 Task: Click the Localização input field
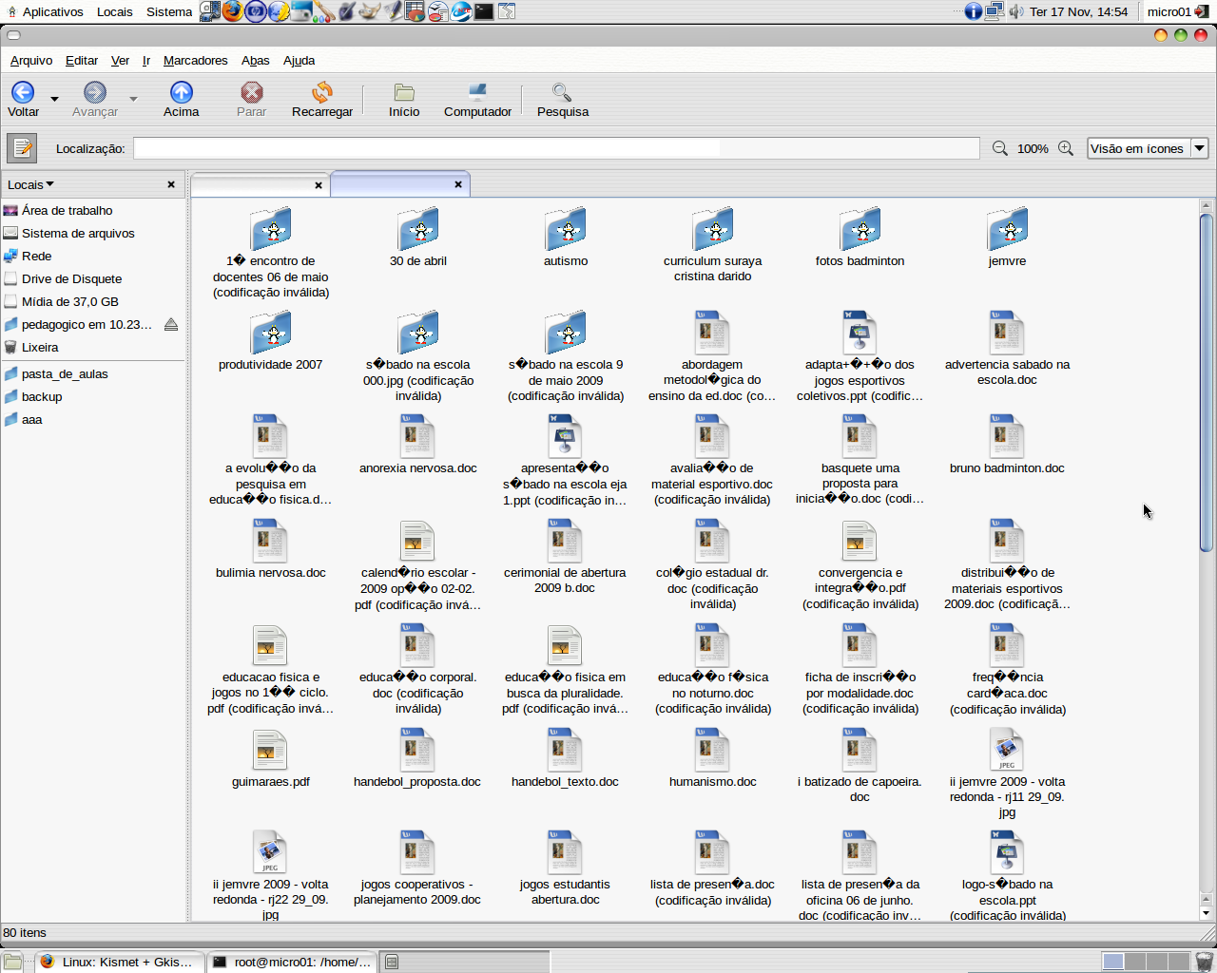[556, 148]
